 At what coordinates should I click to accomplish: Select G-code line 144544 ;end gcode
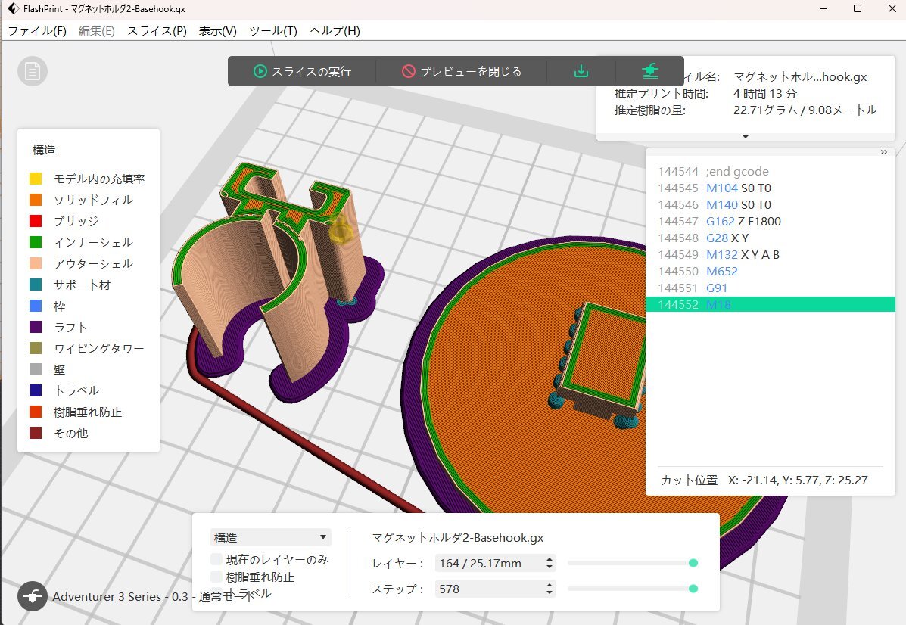click(771, 171)
